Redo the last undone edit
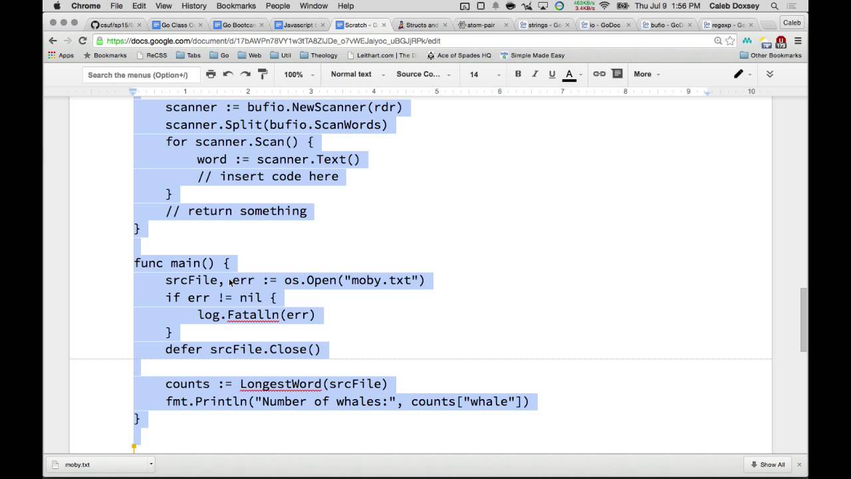Image resolution: width=851 pixels, height=479 pixels. (x=245, y=74)
